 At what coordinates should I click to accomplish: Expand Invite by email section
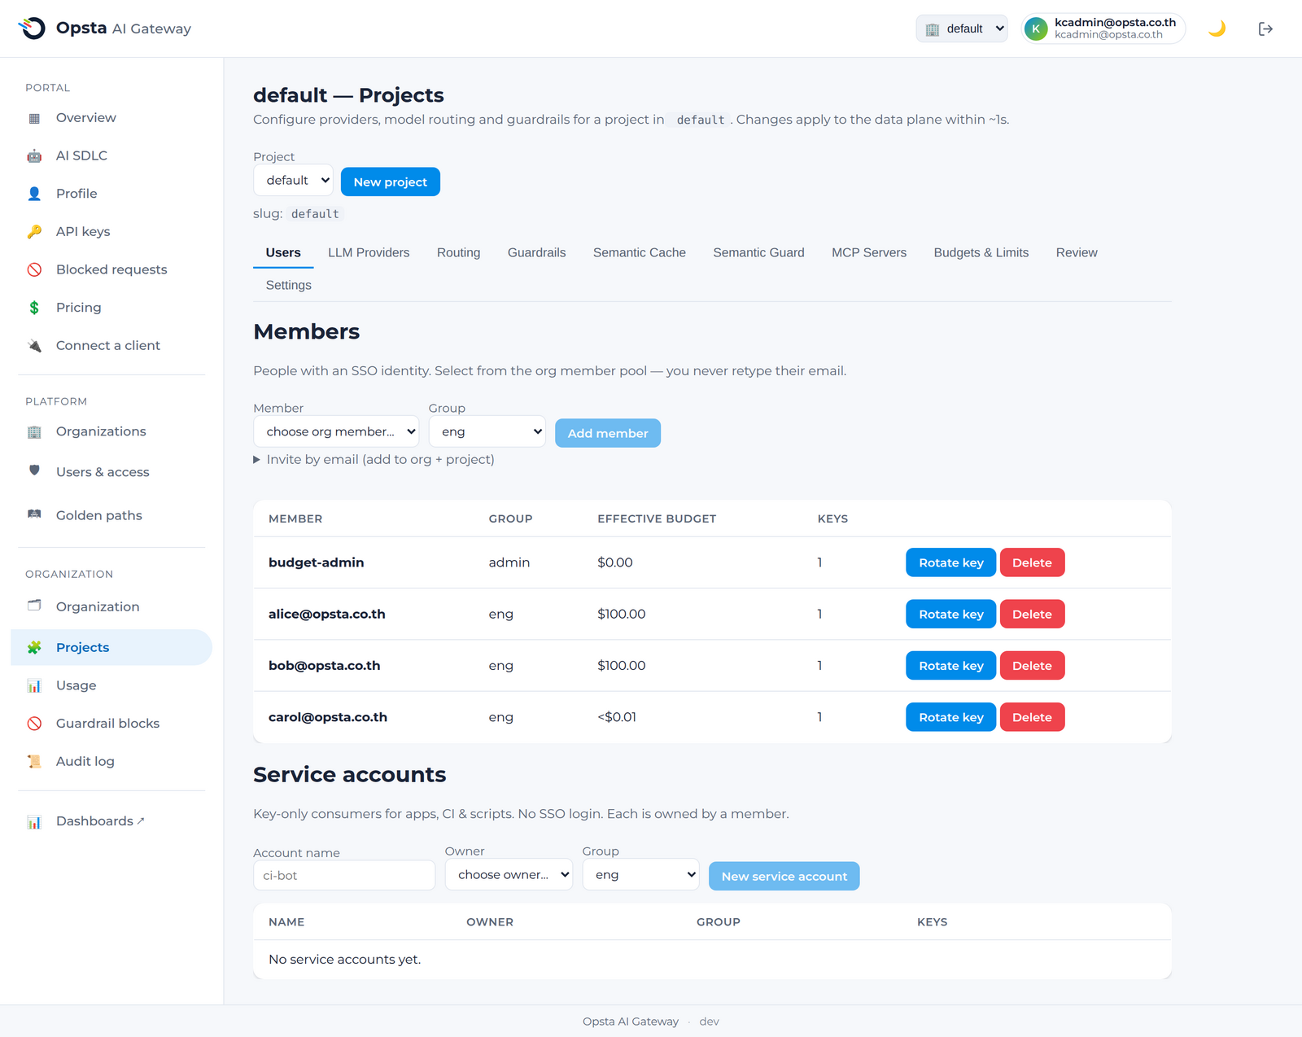pos(374,460)
